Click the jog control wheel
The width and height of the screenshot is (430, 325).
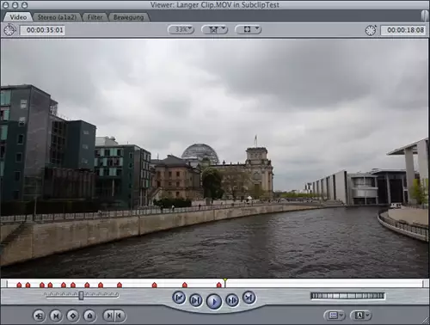(x=347, y=296)
